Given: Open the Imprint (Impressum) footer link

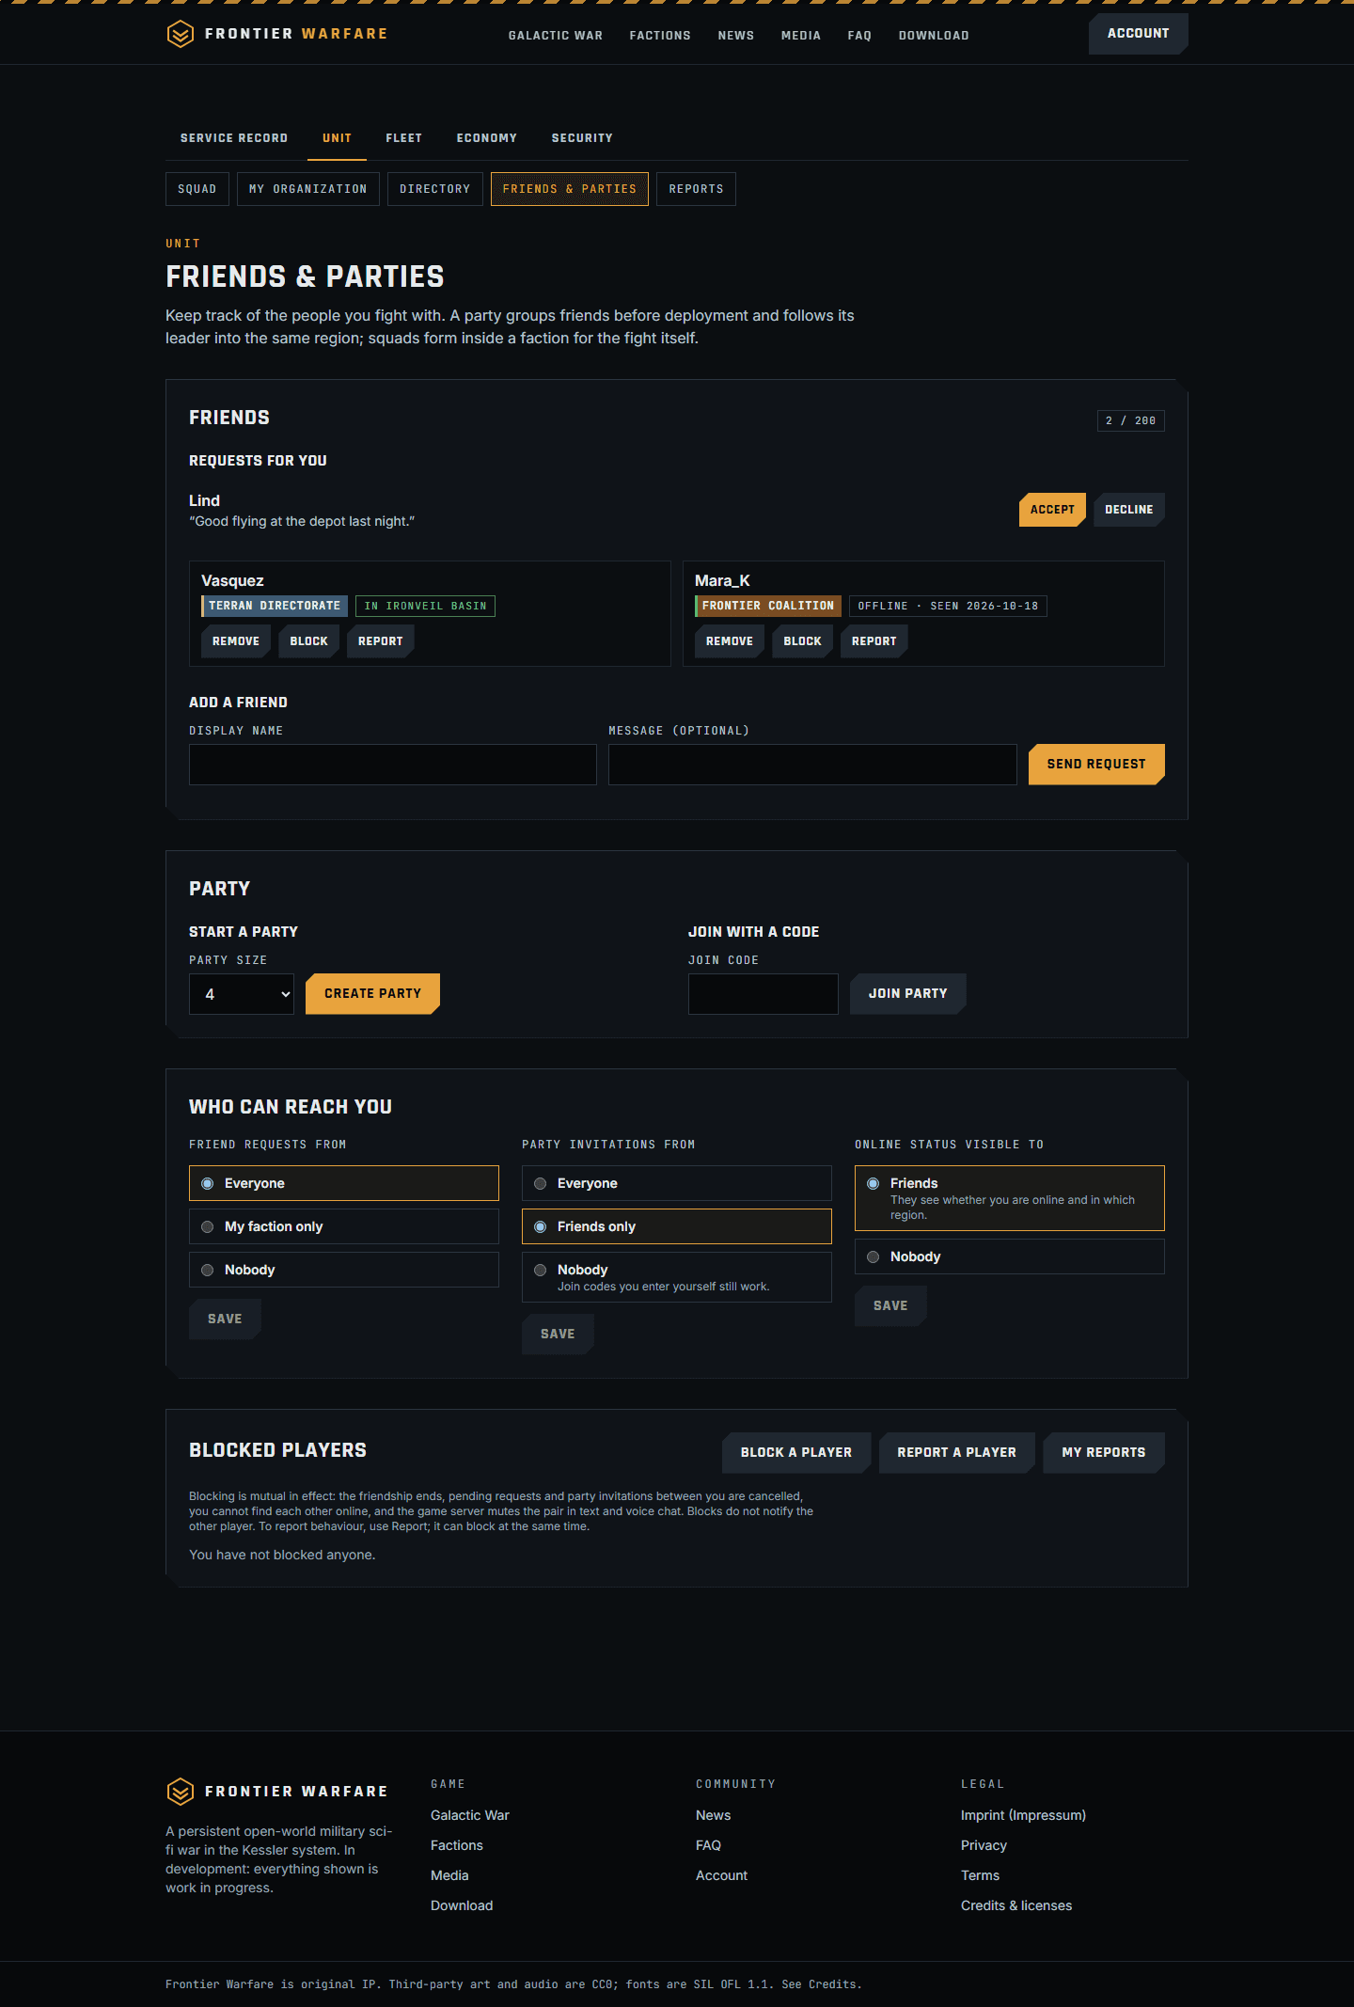Looking at the screenshot, I should point(1023,1815).
